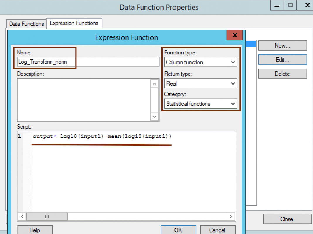The image size is (313, 234).
Task: Click Script horizontal scrollbar left arrow
Action: [x=22, y=217]
